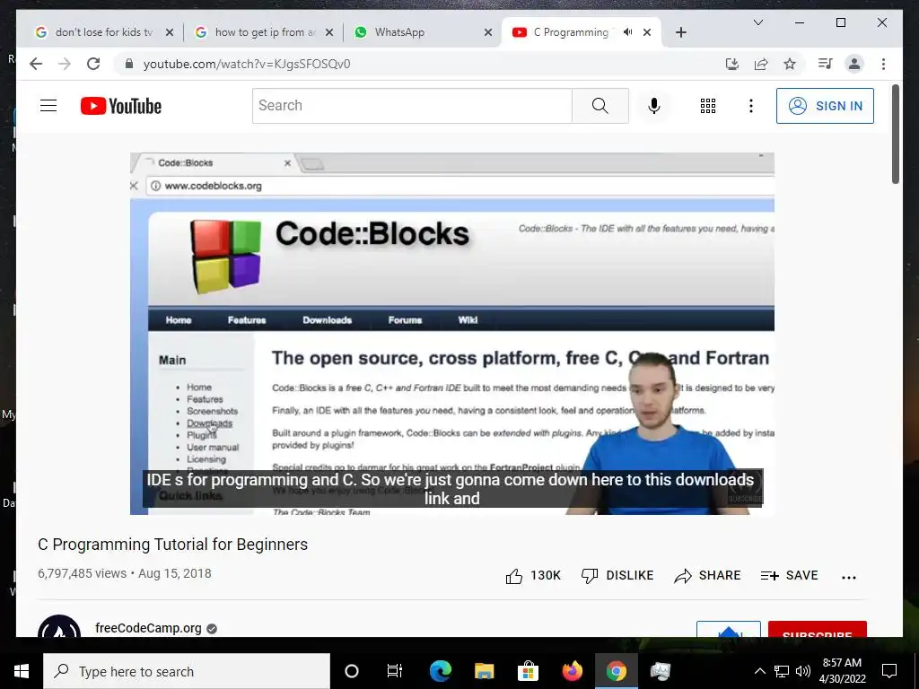
Task: Go to the YouTube home logo
Action: point(121,106)
